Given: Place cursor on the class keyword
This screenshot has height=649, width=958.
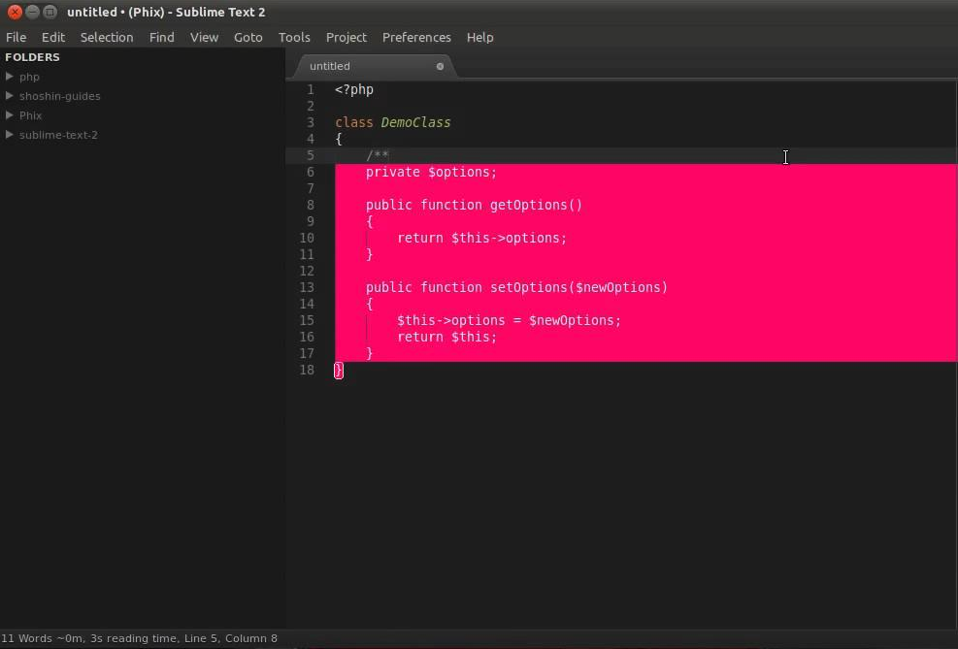Looking at the screenshot, I should coord(353,122).
